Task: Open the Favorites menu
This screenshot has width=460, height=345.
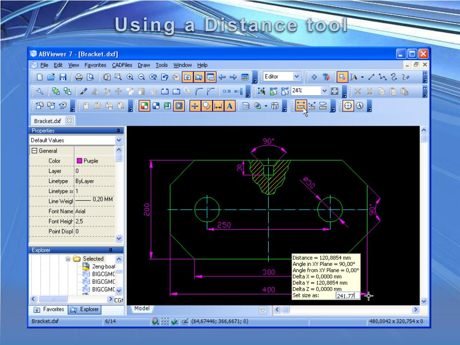Action: (95, 65)
